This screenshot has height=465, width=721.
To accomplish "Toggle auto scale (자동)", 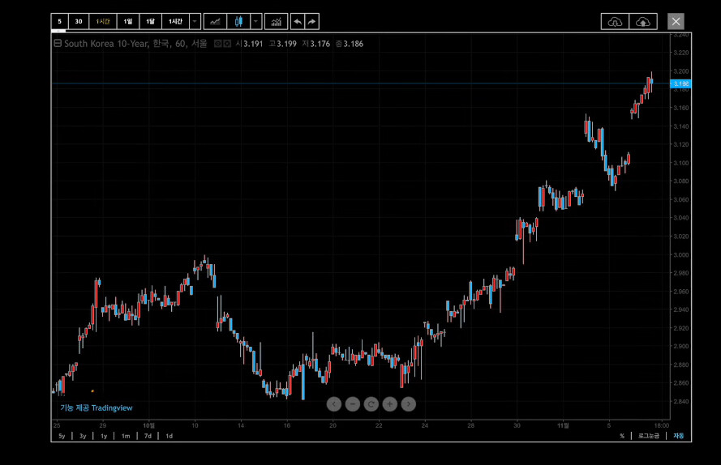I will point(679,436).
